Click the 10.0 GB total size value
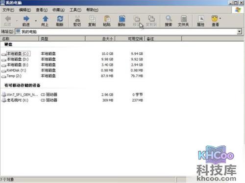The height and width of the screenshot is (183, 245). [107, 54]
